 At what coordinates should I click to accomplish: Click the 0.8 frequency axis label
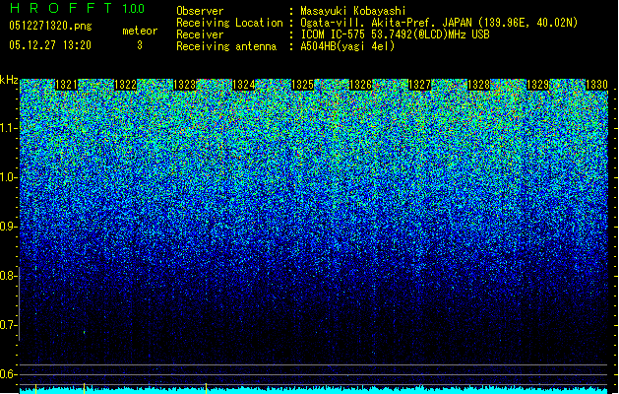8,276
